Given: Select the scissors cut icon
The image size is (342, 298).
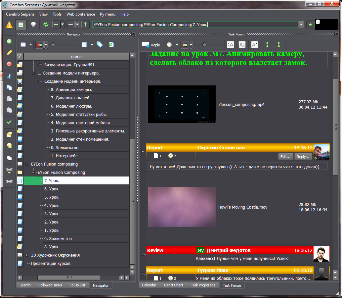Looking at the screenshot, I should [x=9, y=76].
